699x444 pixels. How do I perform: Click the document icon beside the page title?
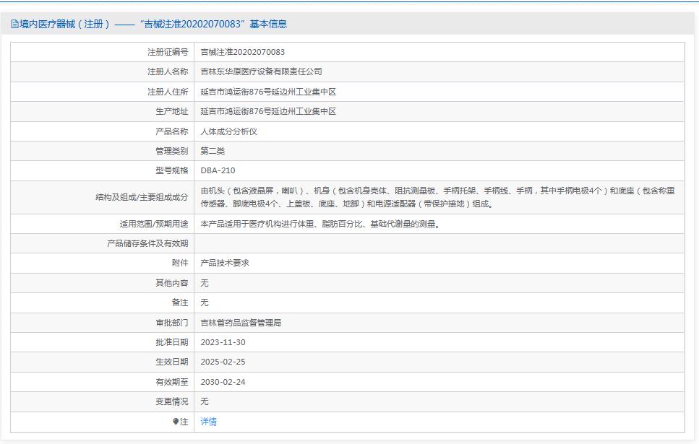click(x=14, y=24)
